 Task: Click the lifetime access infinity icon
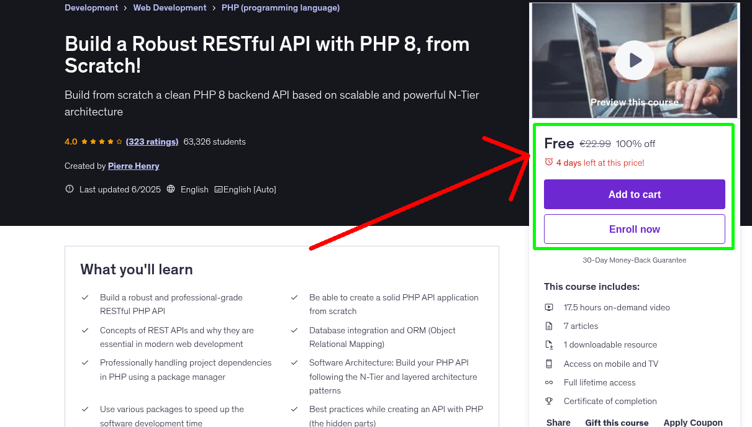[549, 382]
